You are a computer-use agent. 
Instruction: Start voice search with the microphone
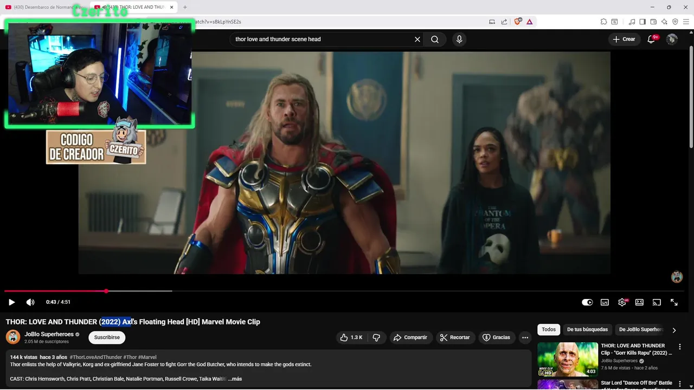click(459, 39)
